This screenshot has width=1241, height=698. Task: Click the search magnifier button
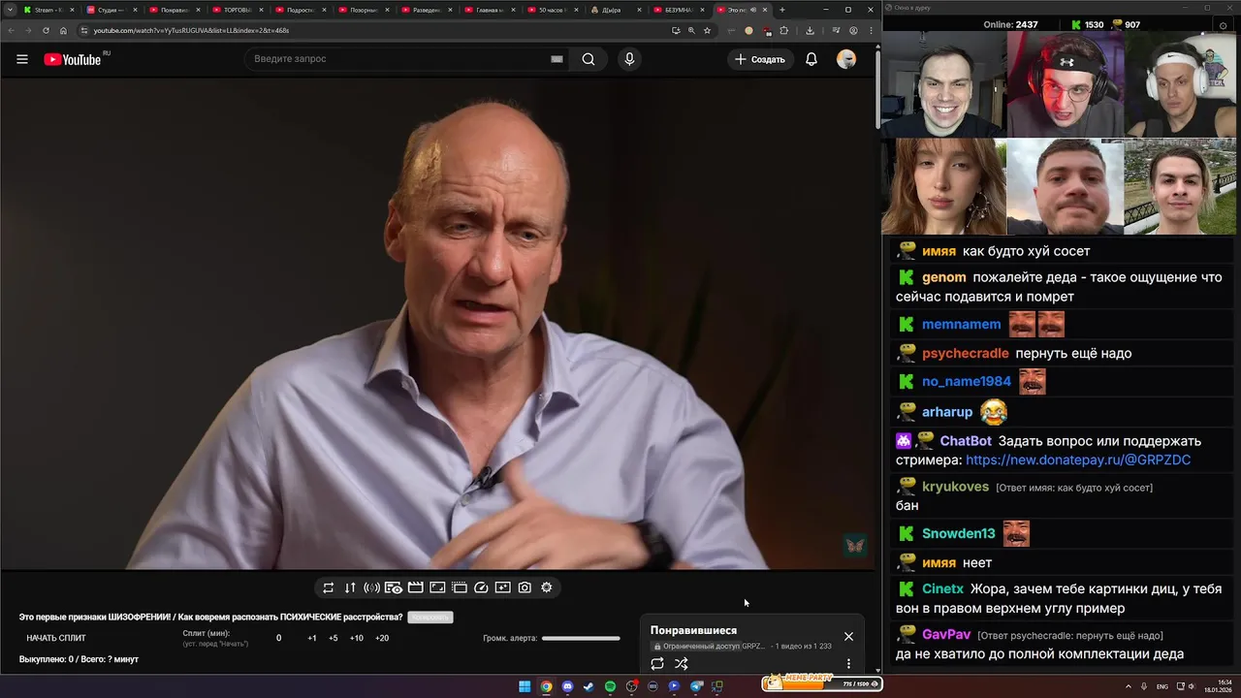[x=589, y=59]
